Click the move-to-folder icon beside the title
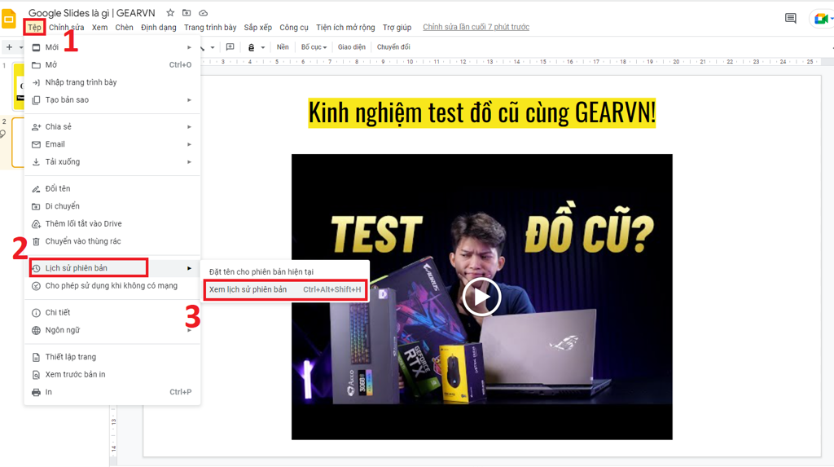Image resolution: width=834 pixels, height=467 pixels. pyautogui.click(x=187, y=13)
